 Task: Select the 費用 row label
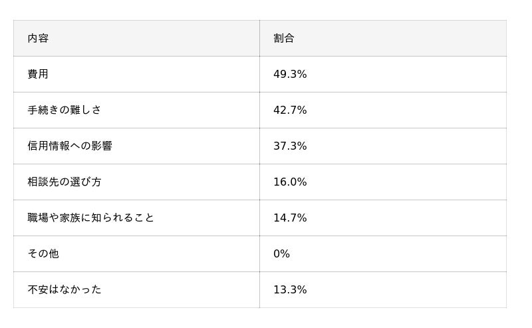click(38, 75)
